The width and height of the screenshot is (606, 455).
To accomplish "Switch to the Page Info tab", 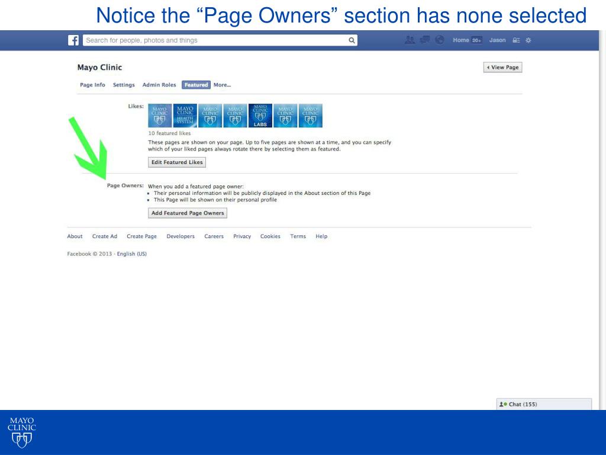I will click(92, 85).
